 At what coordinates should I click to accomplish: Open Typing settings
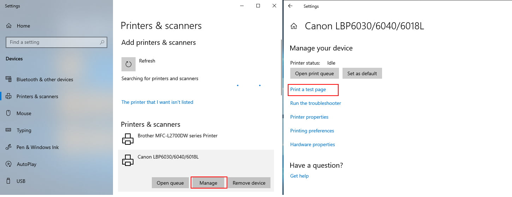[24, 130]
